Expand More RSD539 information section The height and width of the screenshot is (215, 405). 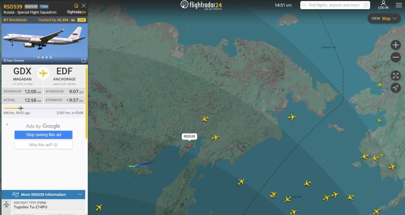click(43, 195)
